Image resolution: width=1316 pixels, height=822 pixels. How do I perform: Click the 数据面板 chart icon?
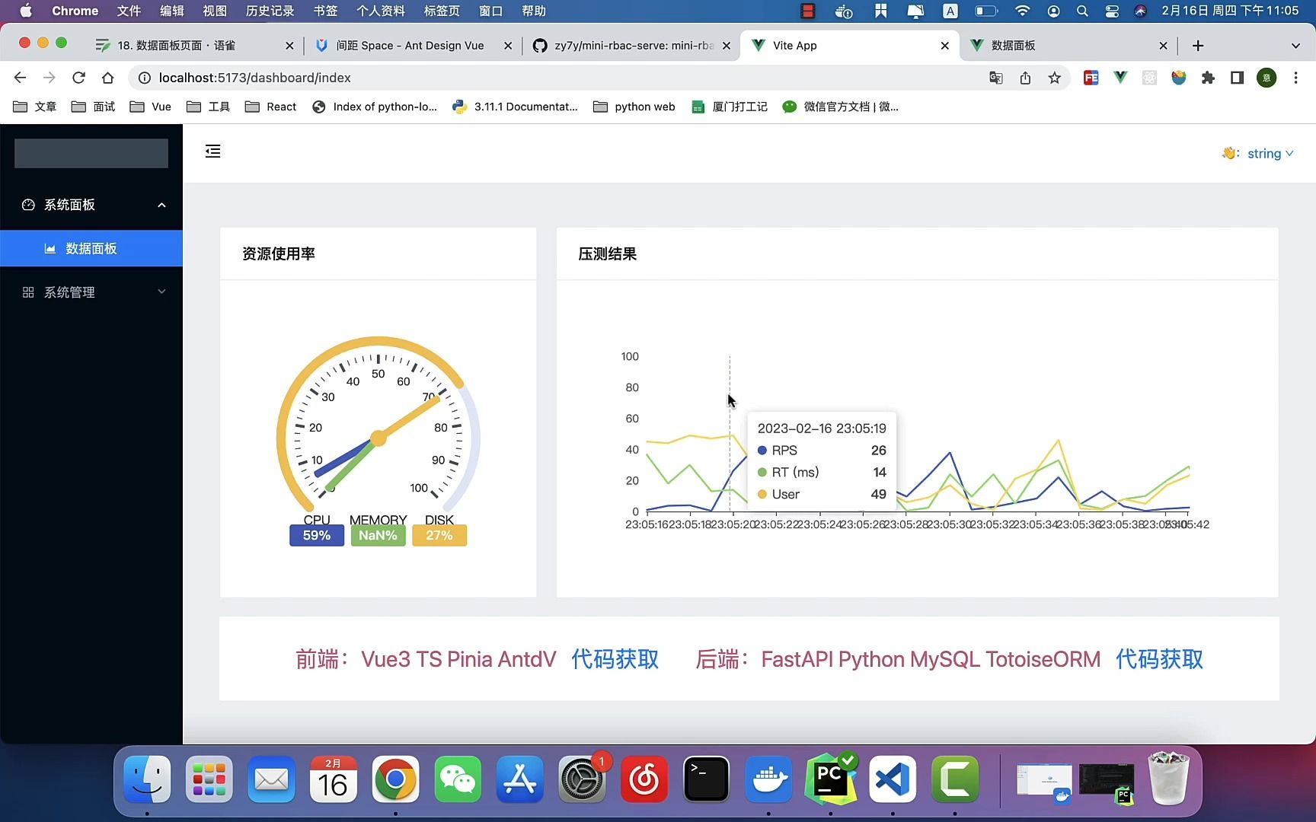tap(49, 248)
